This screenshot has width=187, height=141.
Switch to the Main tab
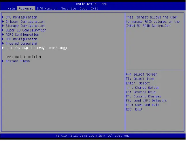(11, 8)
